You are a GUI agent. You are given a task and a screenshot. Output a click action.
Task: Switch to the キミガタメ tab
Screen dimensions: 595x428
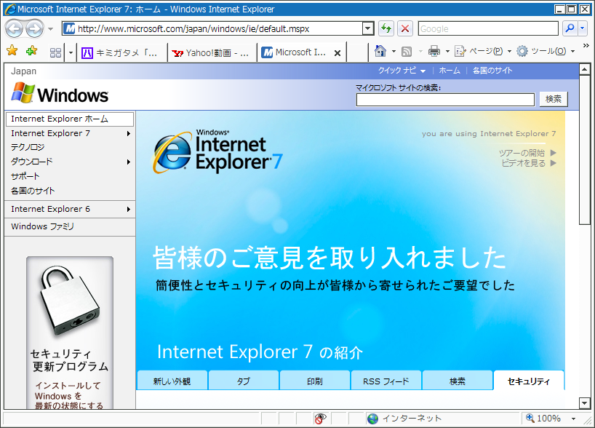[121, 52]
